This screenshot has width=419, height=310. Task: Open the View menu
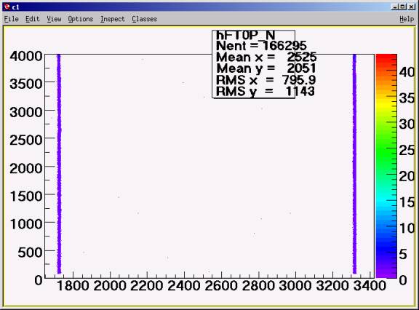[x=54, y=19]
